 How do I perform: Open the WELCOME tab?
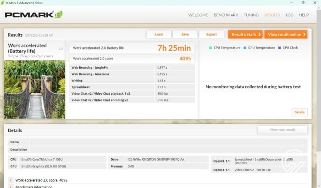click(x=198, y=15)
